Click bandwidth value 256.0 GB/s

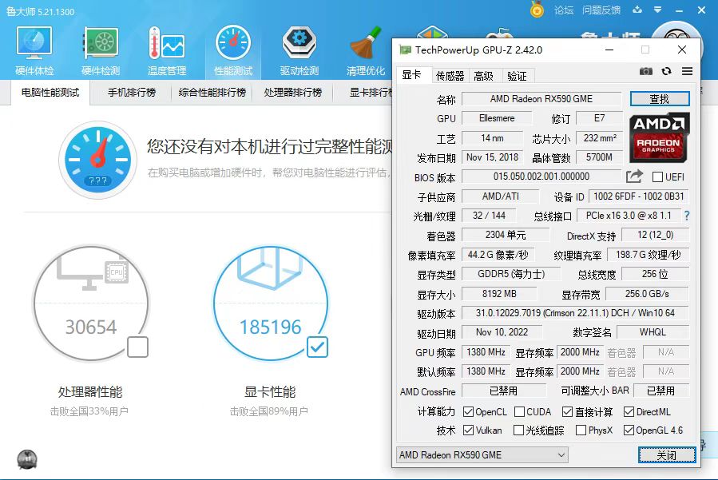tap(647, 294)
